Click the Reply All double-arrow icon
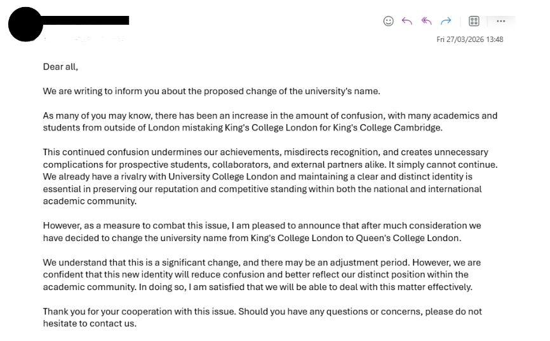This screenshot has height=341, width=550. (426, 21)
